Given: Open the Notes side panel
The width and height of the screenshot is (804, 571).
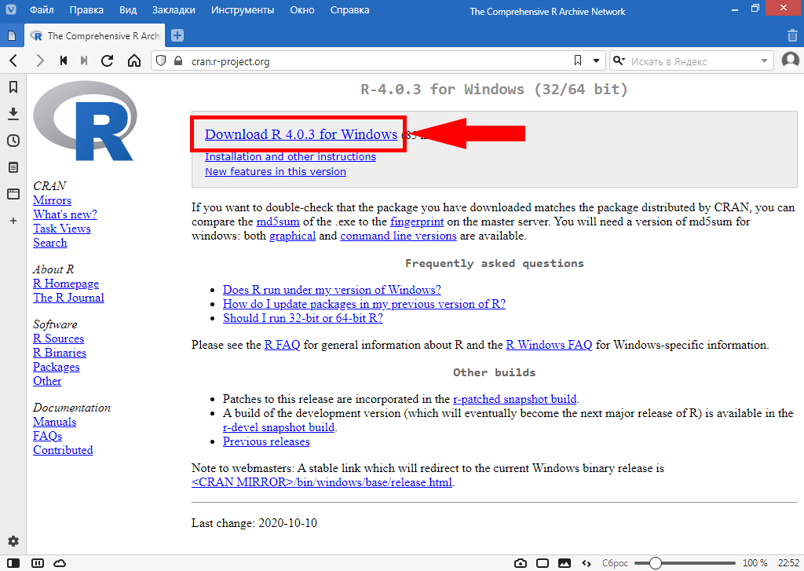Looking at the screenshot, I should [13, 167].
